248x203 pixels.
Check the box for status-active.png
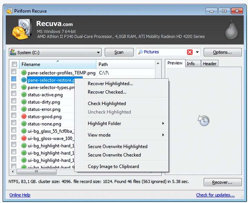click(x=14, y=93)
